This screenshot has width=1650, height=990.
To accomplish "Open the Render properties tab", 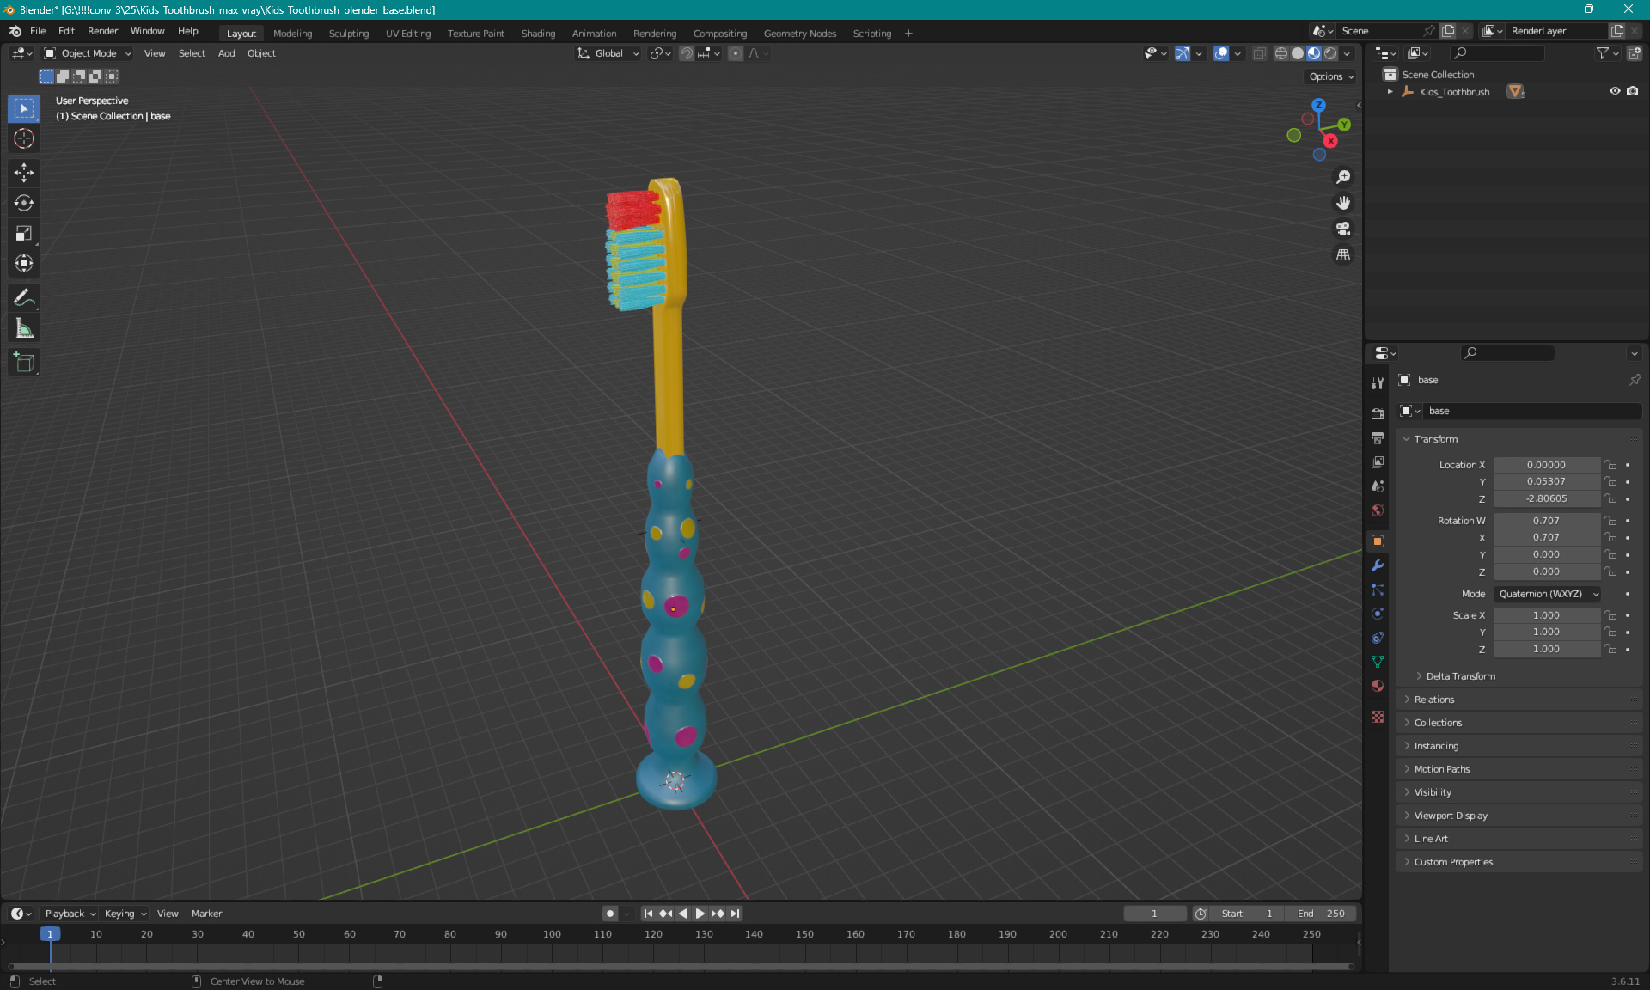I will [x=1378, y=413].
